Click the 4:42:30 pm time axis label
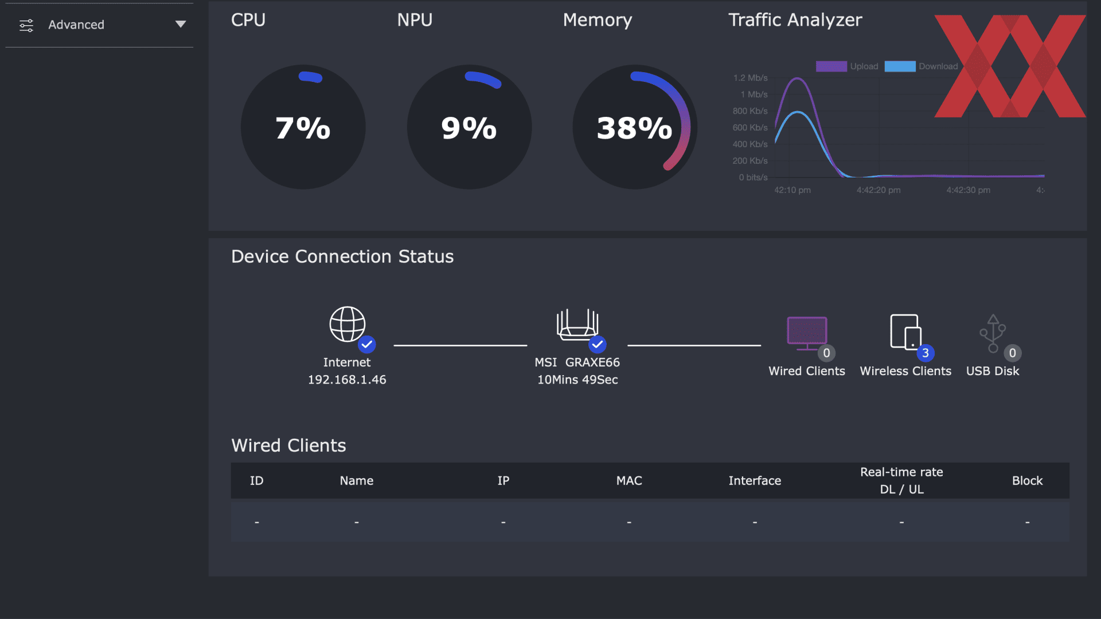 (x=968, y=190)
